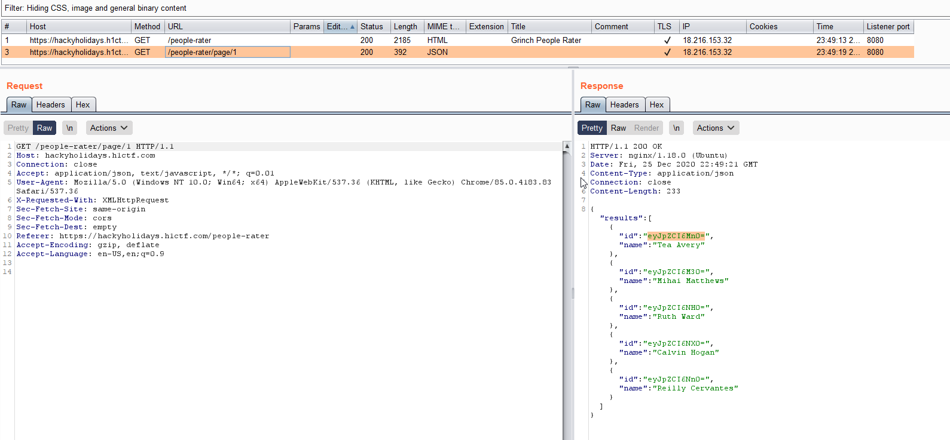950x440 pixels.
Task: Open the Request Headers tab
Action: 50,104
